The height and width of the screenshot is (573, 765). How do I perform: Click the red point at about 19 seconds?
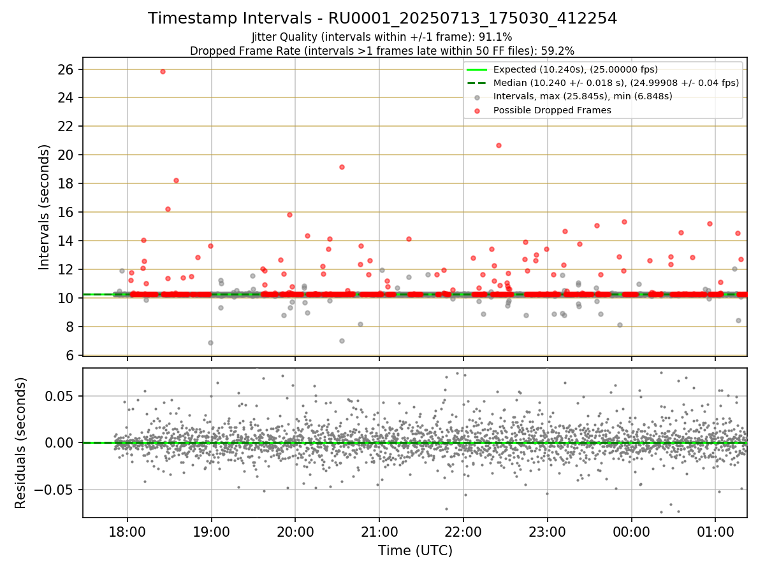[x=342, y=167]
